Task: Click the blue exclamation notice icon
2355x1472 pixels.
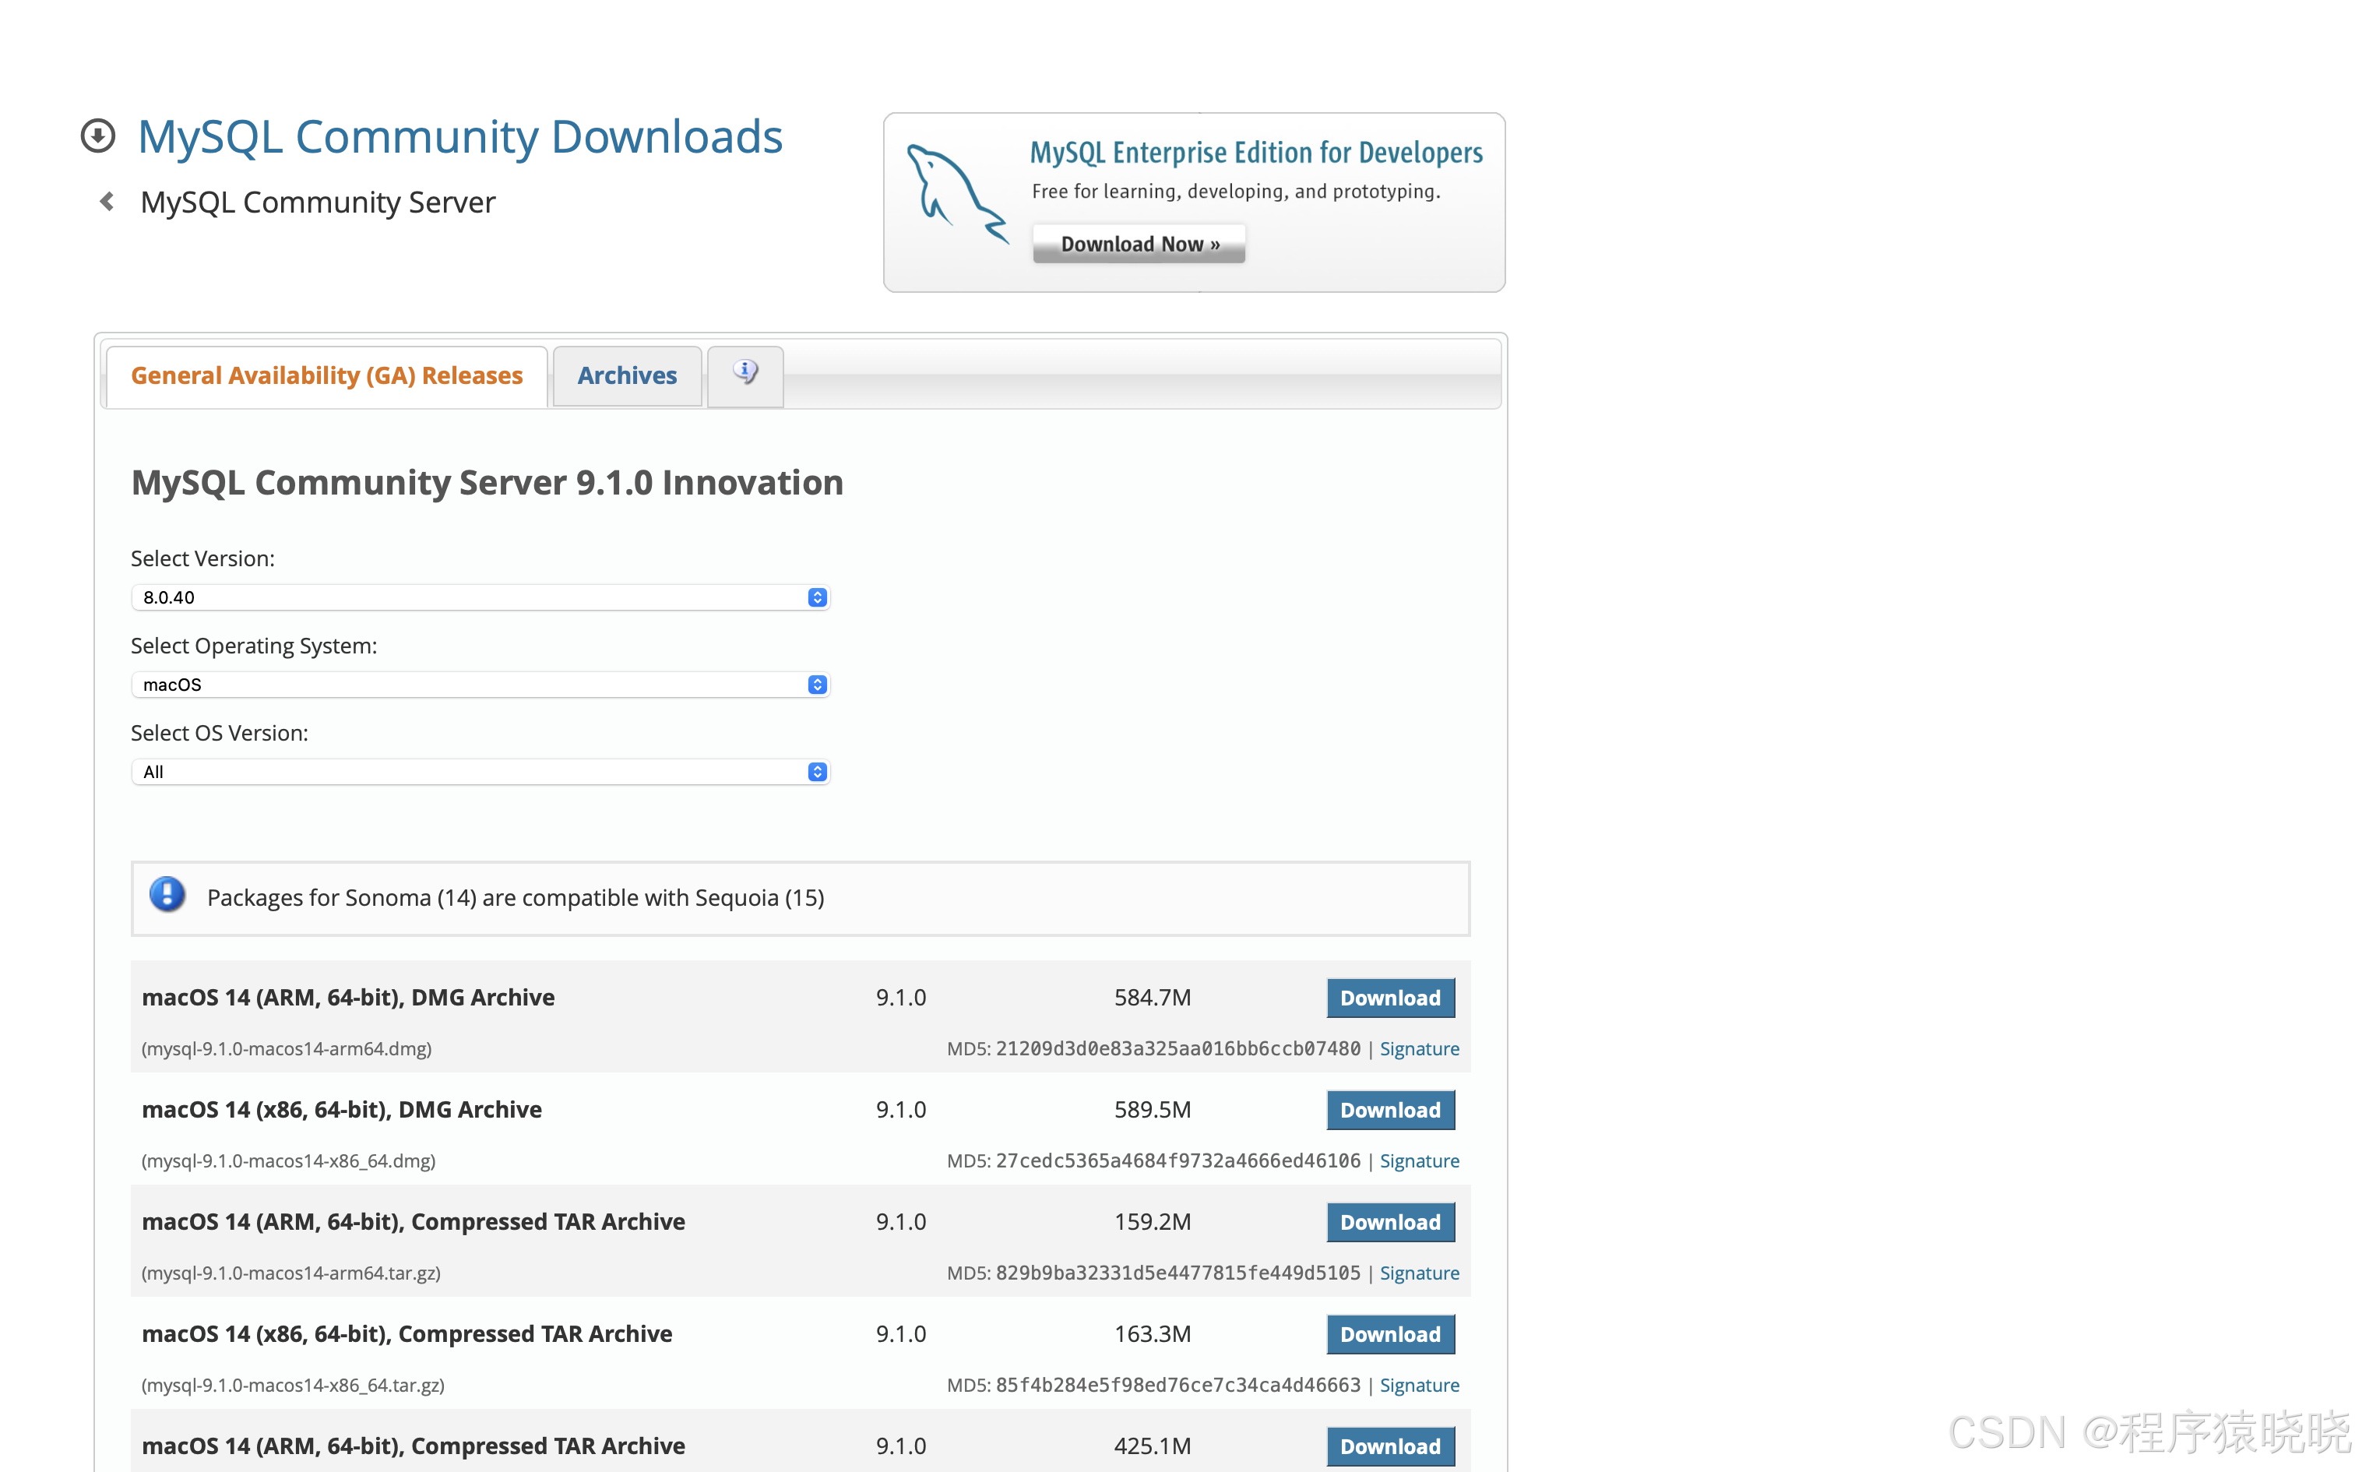Action: (167, 895)
